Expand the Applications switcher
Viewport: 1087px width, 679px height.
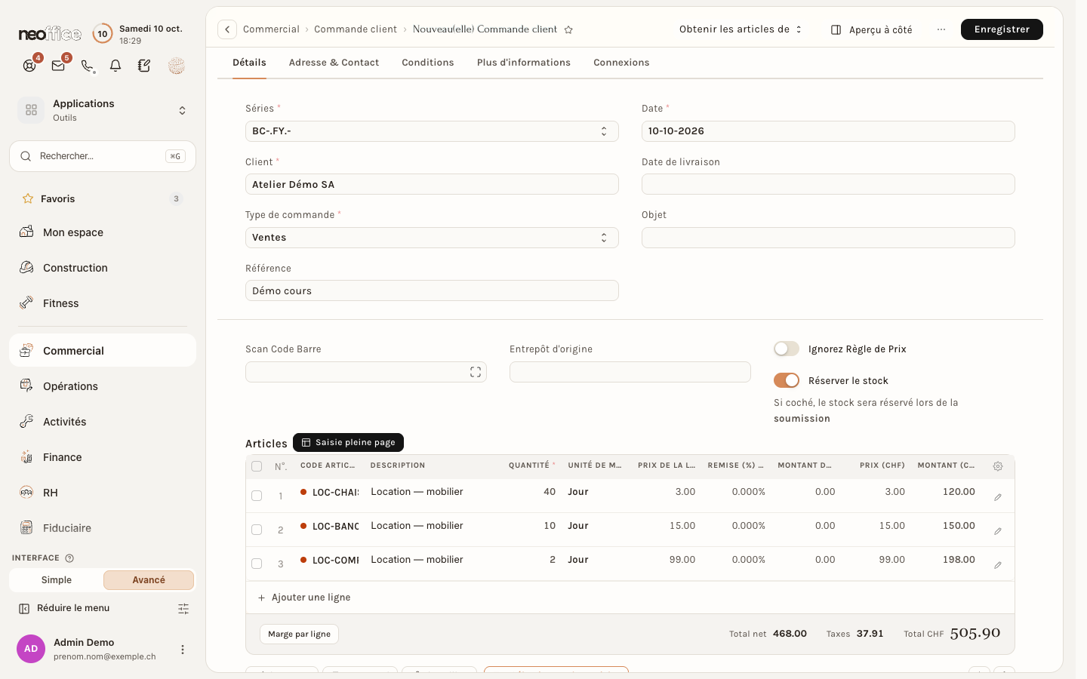103,110
